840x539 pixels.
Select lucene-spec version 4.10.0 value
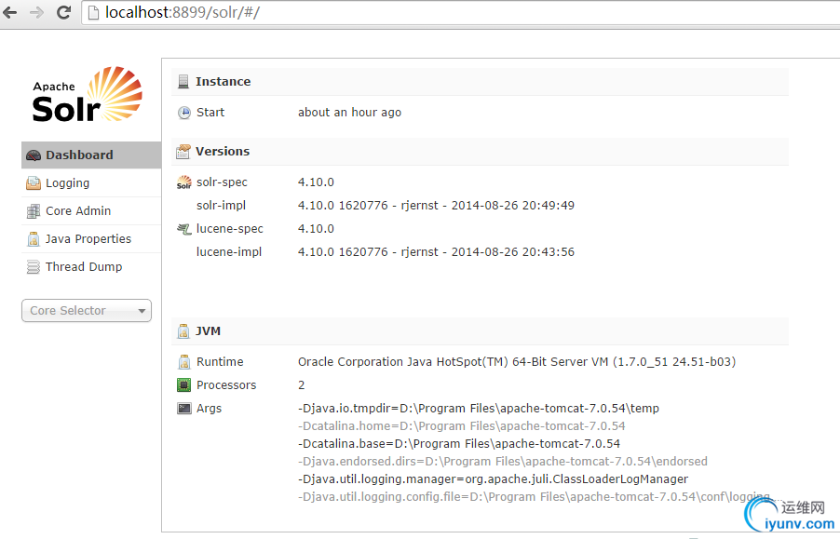click(x=316, y=229)
